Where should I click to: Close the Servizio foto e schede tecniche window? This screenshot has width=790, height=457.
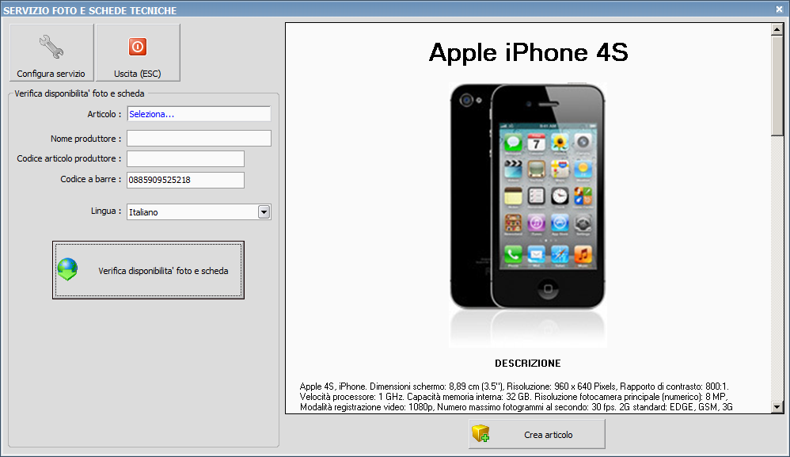coord(779,9)
